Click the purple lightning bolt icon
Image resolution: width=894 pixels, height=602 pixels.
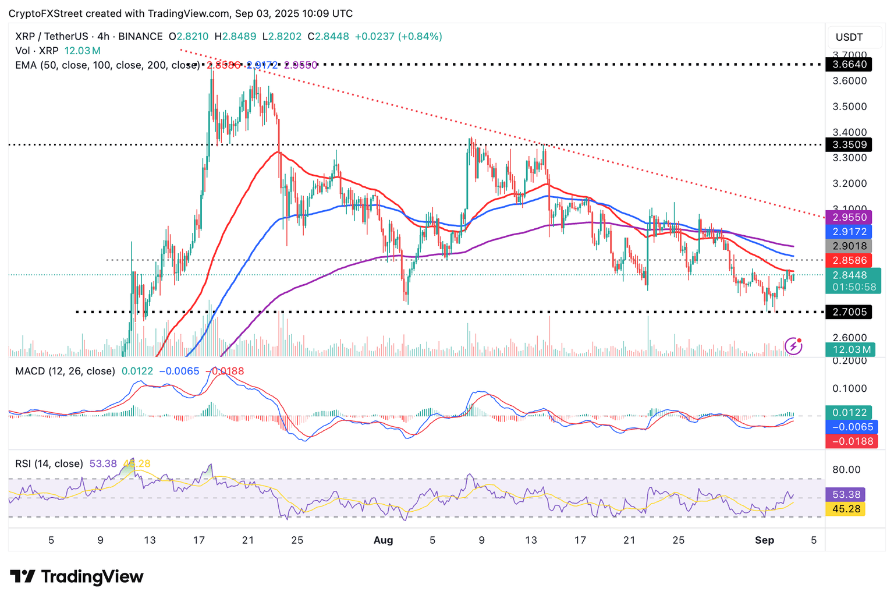(x=793, y=346)
